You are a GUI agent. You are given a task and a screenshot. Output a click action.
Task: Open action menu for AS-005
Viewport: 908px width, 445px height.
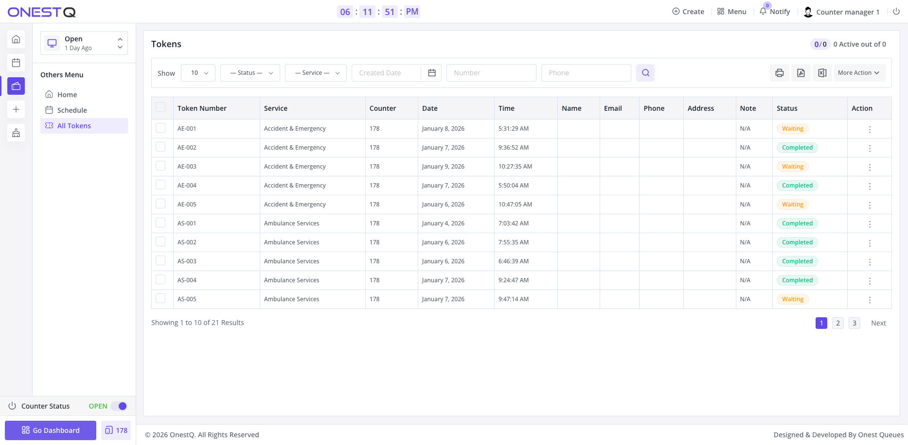click(870, 300)
